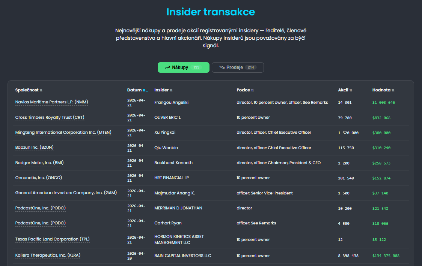Click insider HORIZON KINETICS ASSET MANAGEMENT LLC
The image size is (422, 266).
179,239
